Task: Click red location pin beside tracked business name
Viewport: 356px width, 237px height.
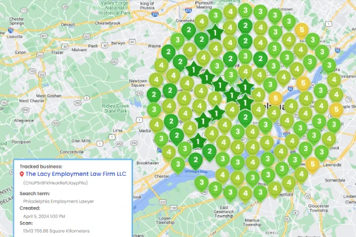Action: click(x=22, y=174)
